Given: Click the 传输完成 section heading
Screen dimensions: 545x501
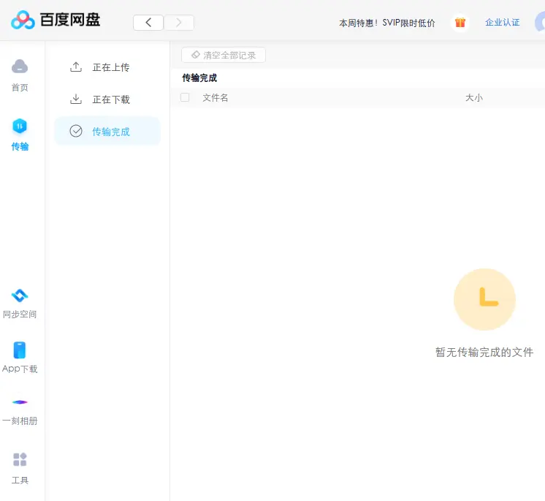Looking at the screenshot, I should coord(199,78).
